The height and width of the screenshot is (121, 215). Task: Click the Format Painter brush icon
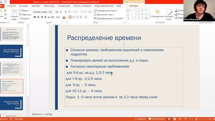click(x=5, y=18)
